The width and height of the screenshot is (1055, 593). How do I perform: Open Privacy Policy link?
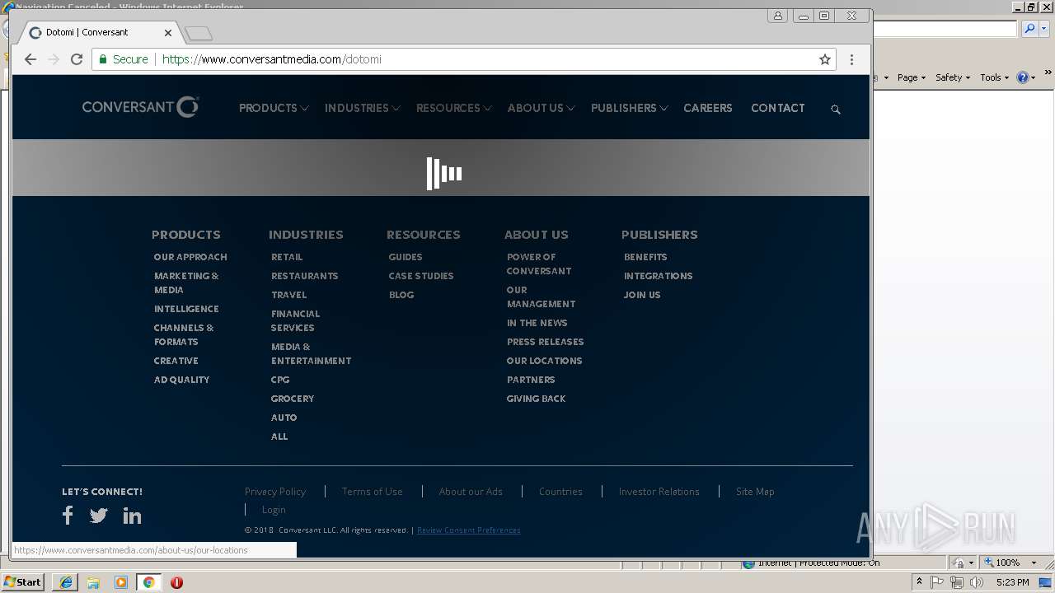275,491
